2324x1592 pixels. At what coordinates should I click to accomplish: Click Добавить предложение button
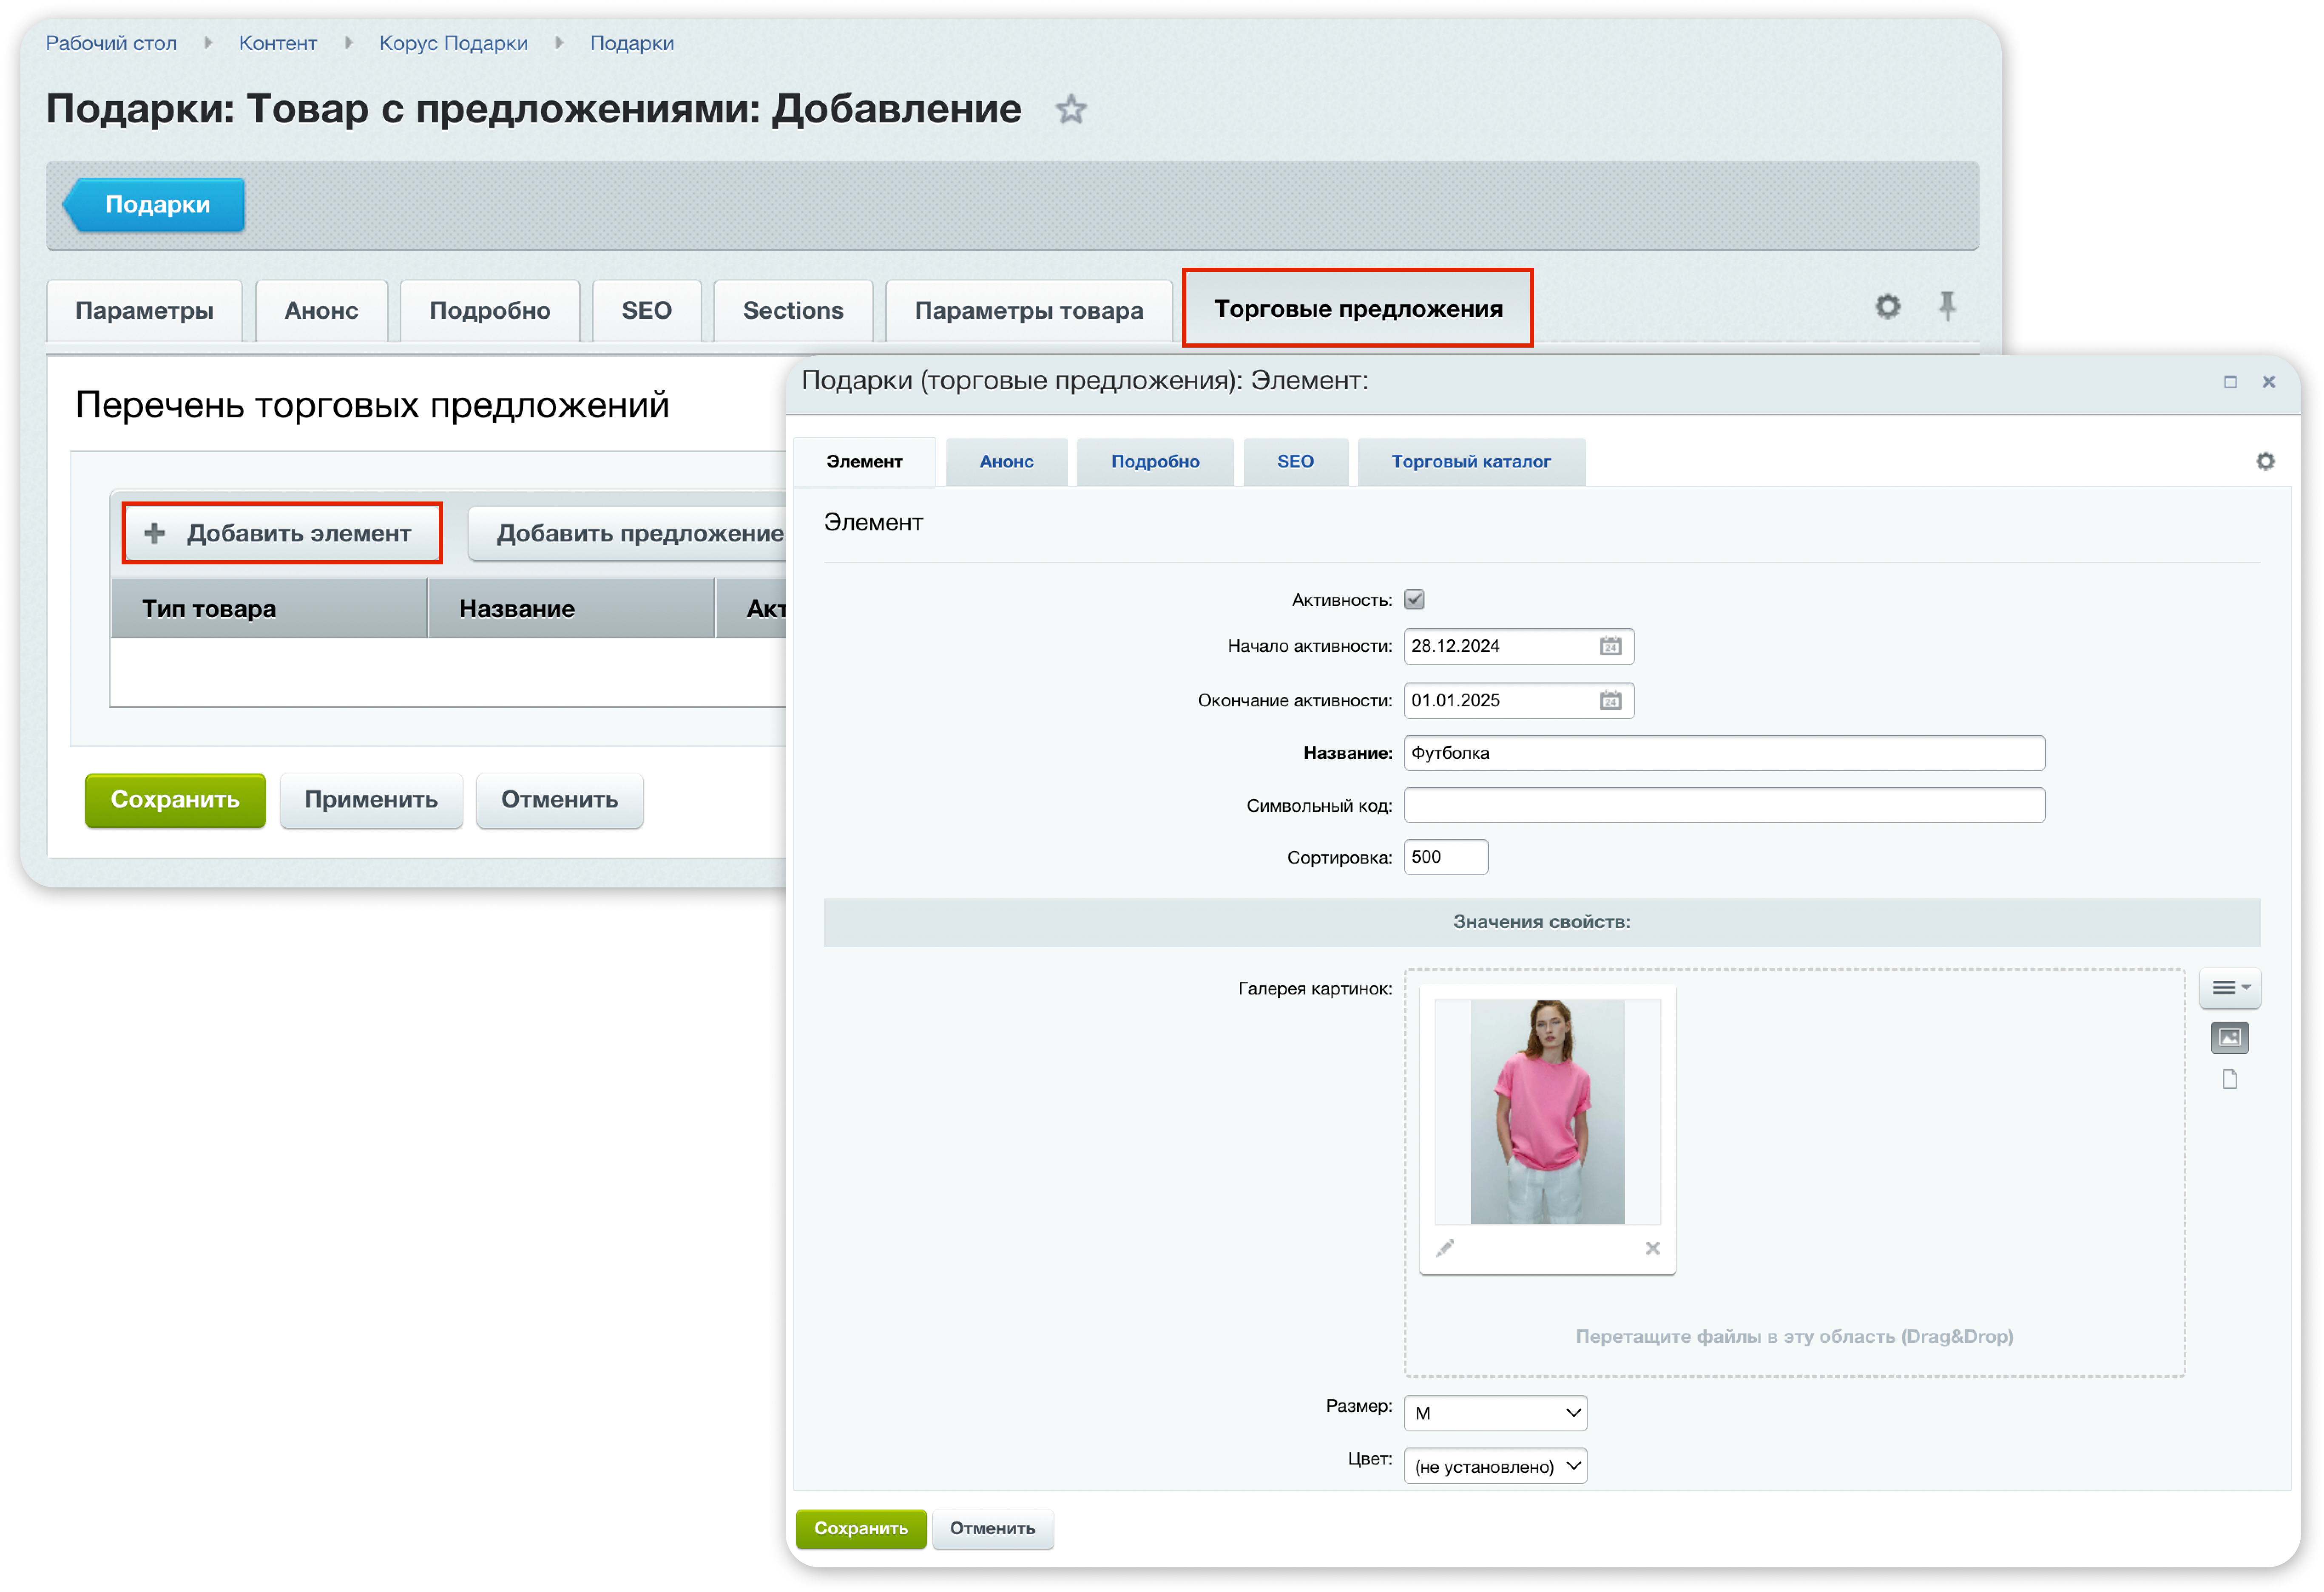click(628, 534)
